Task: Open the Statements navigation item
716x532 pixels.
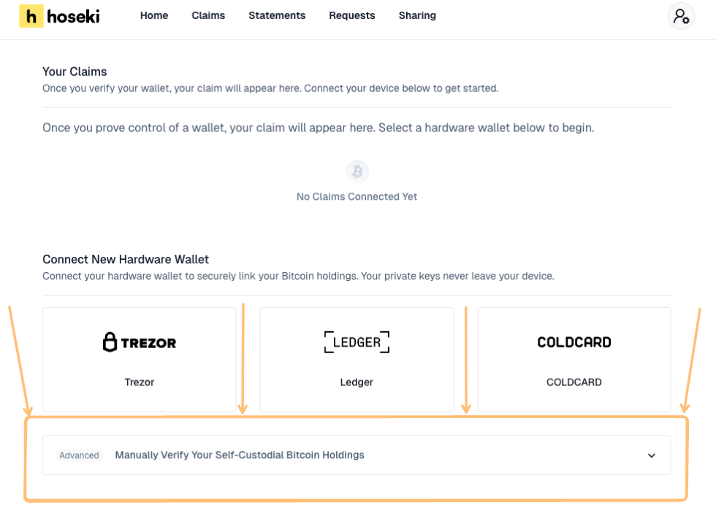Action: pyautogui.click(x=277, y=15)
